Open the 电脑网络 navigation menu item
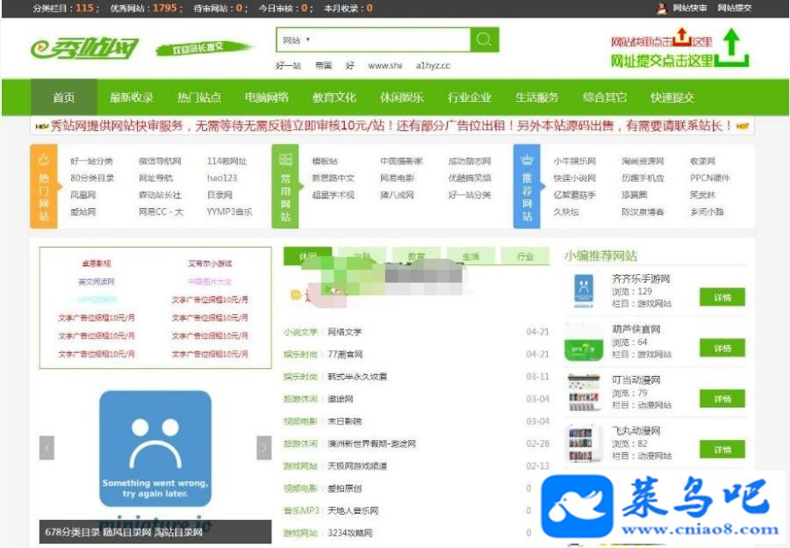The height and width of the screenshot is (548, 790). (267, 97)
